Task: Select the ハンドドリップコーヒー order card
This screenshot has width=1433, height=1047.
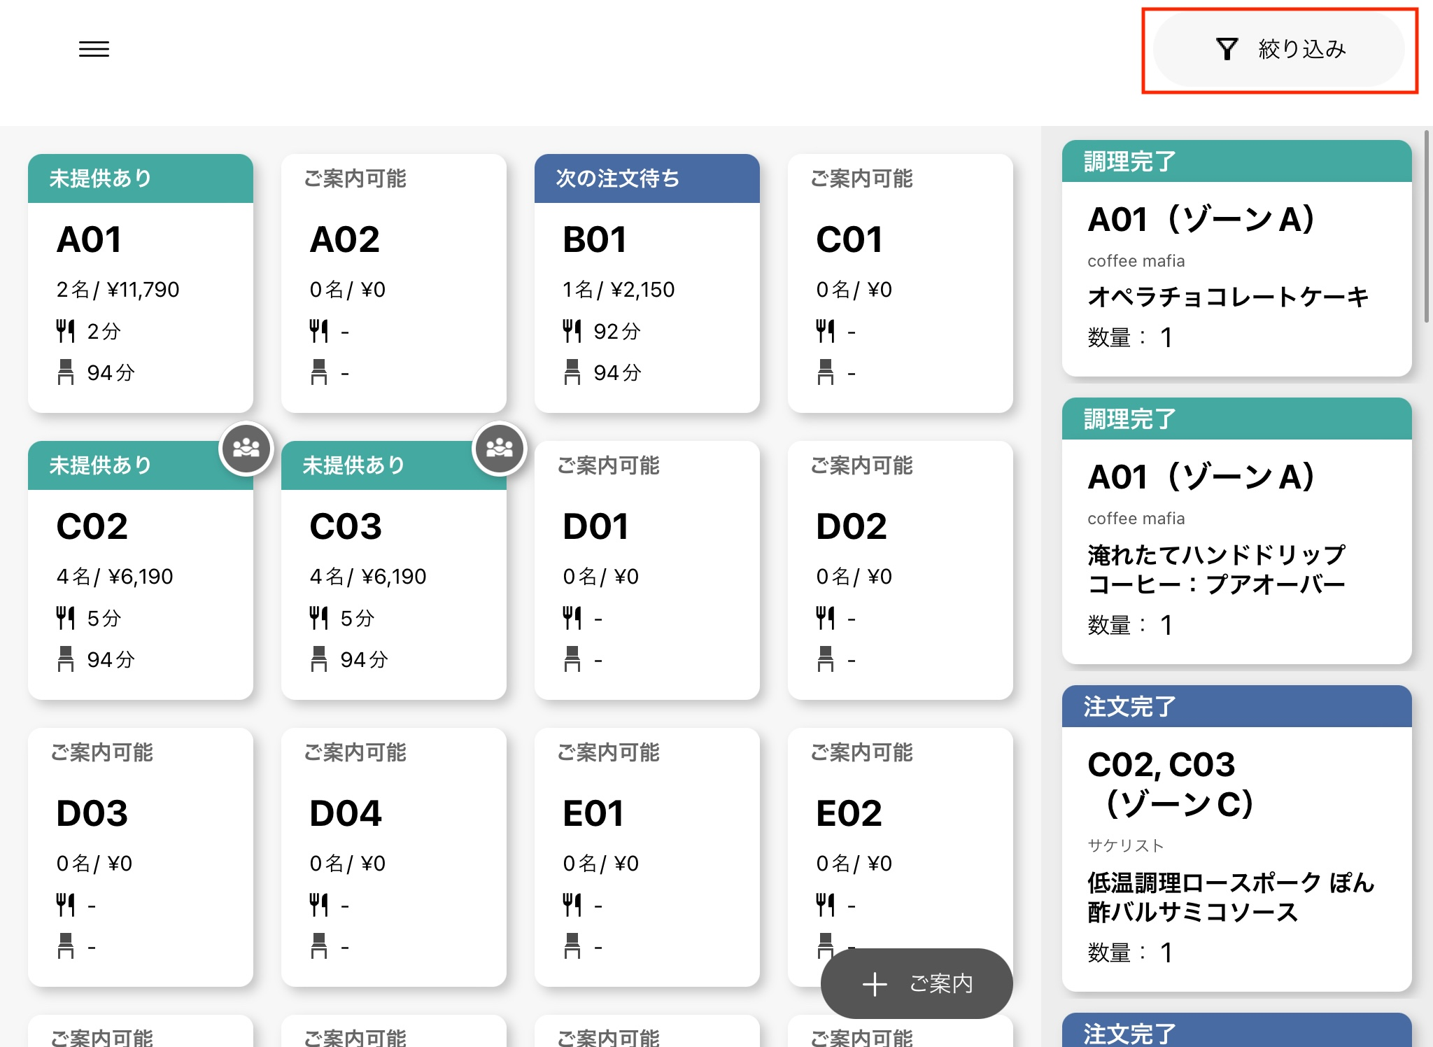Action: coord(1236,553)
